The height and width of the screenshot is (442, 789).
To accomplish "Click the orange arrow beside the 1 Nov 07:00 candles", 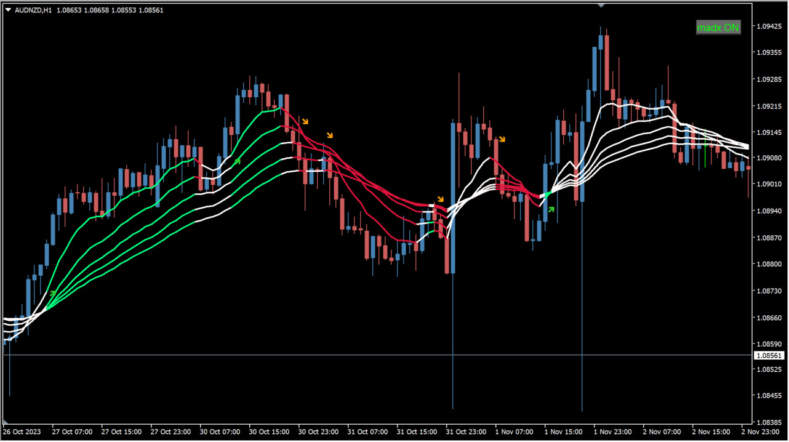I will [x=502, y=139].
